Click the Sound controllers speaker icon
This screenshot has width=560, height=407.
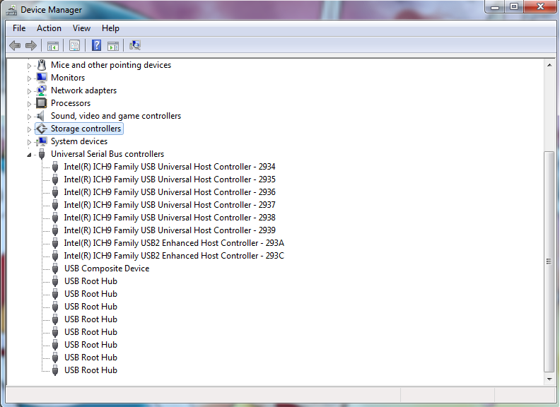(x=41, y=116)
